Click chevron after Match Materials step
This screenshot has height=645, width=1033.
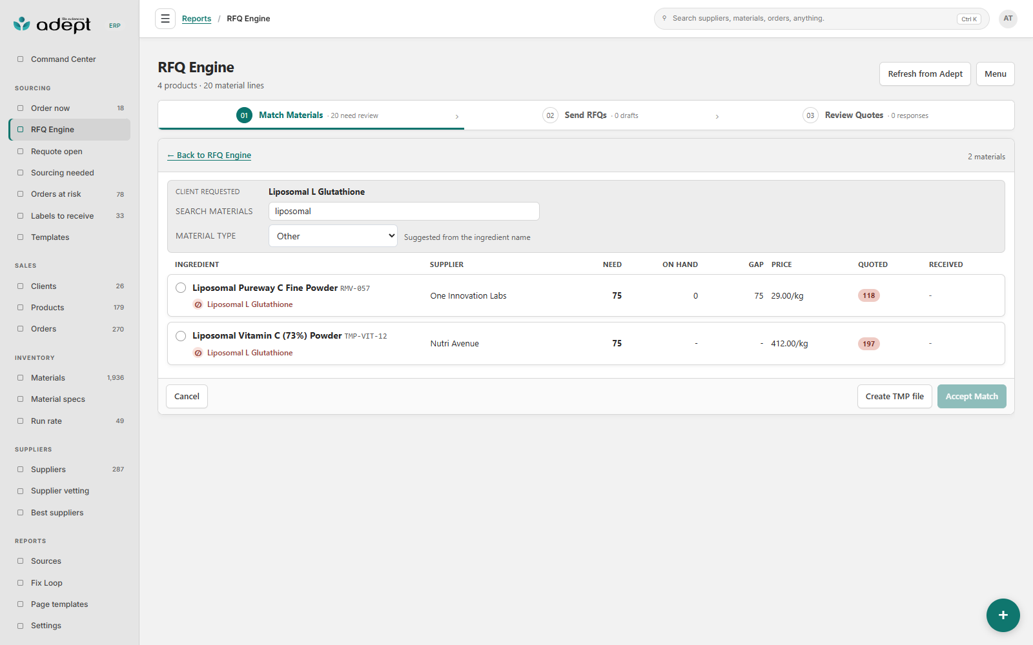457,117
